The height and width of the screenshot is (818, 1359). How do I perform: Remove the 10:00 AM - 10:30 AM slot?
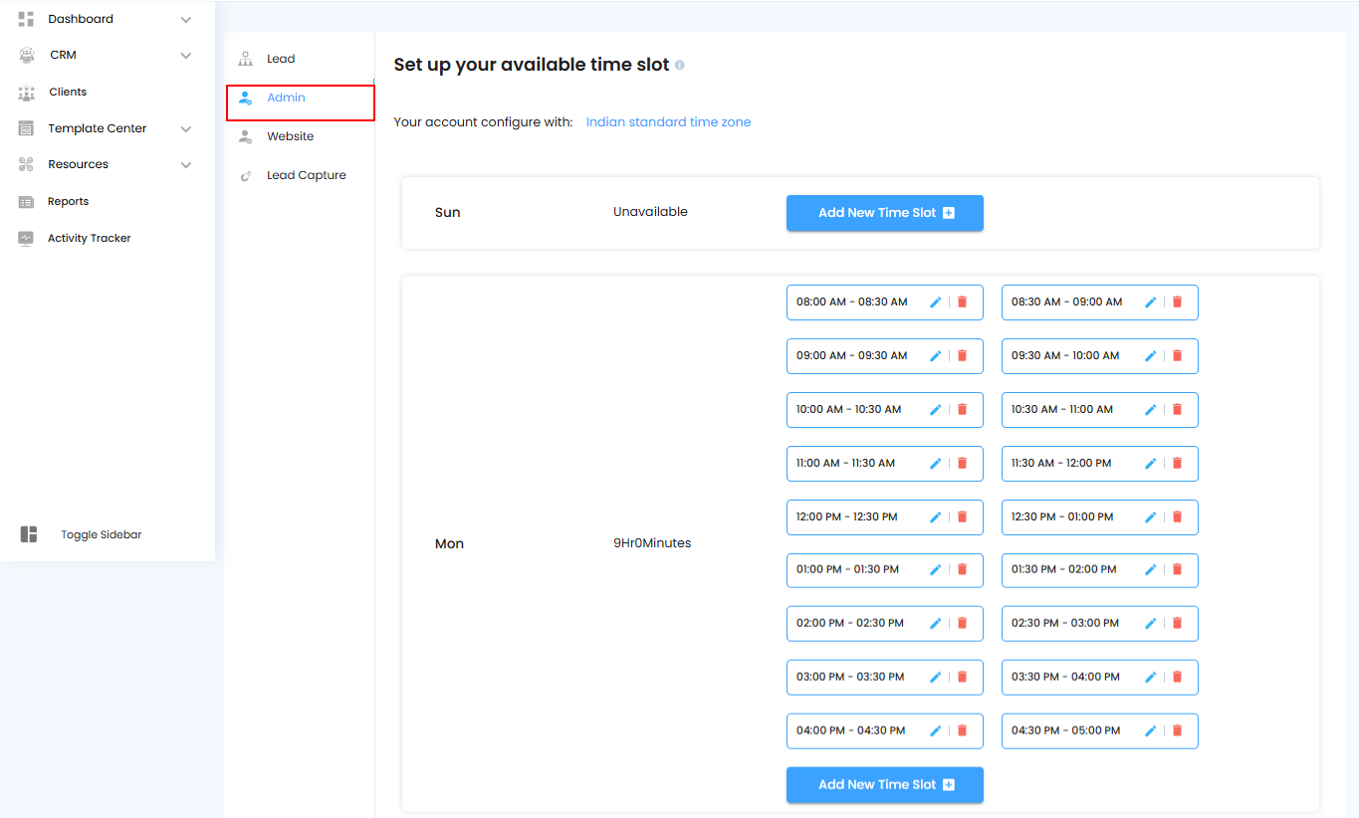[x=962, y=410]
